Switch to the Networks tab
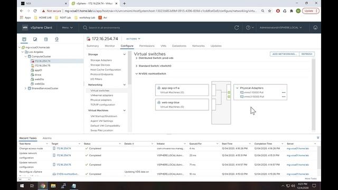The image size is (338, 190). tap(199, 46)
